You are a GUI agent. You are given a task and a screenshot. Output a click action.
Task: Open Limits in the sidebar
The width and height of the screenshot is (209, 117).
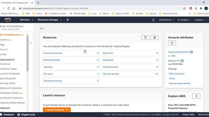[3, 54]
